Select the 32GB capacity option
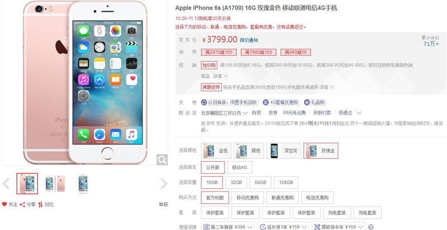Viewport: 447px width, 230px height. [236, 182]
